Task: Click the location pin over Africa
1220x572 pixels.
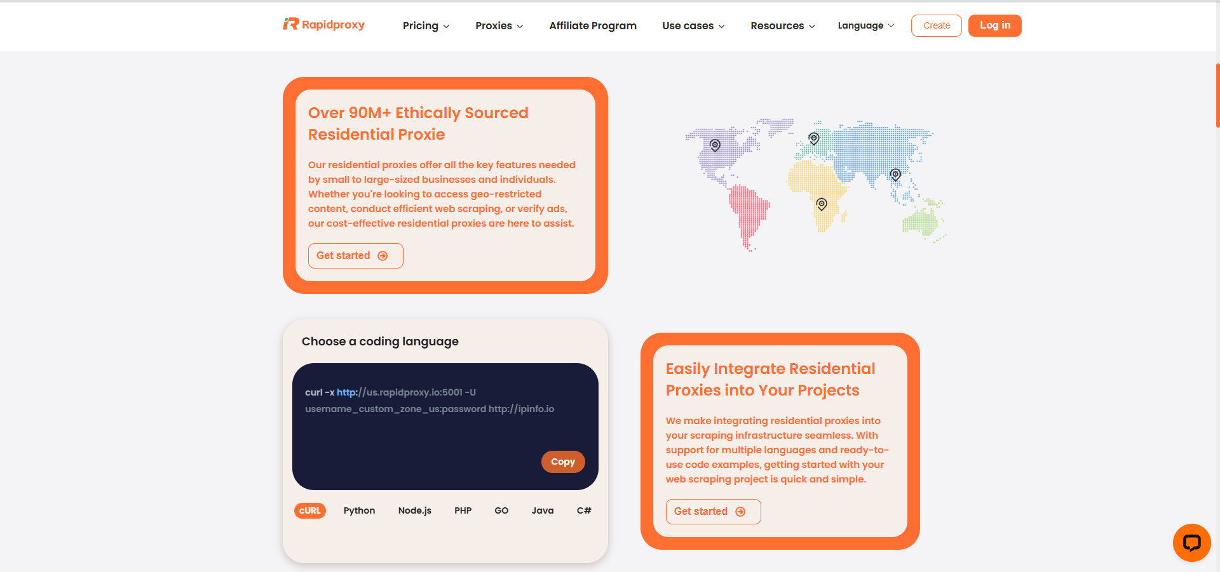Action: point(820,204)
